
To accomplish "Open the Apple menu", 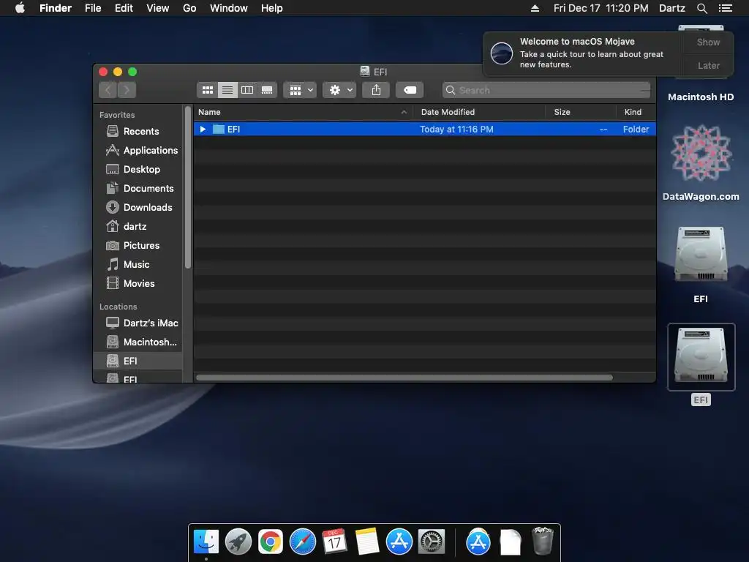I will [20, 8].
